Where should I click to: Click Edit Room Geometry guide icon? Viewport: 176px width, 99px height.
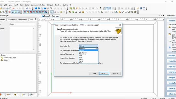point(170,41)
